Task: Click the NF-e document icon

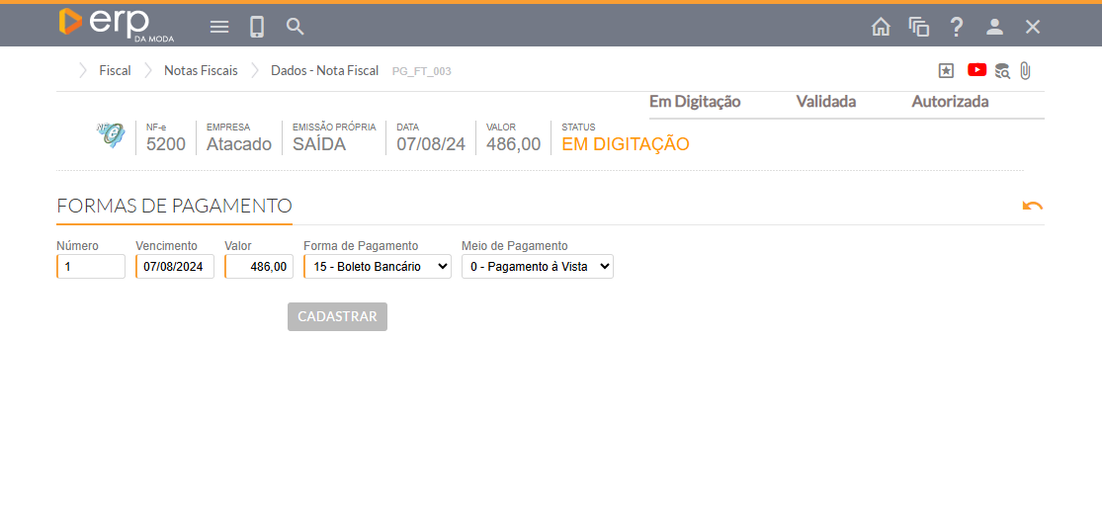Action: click(x=111, y=135)
